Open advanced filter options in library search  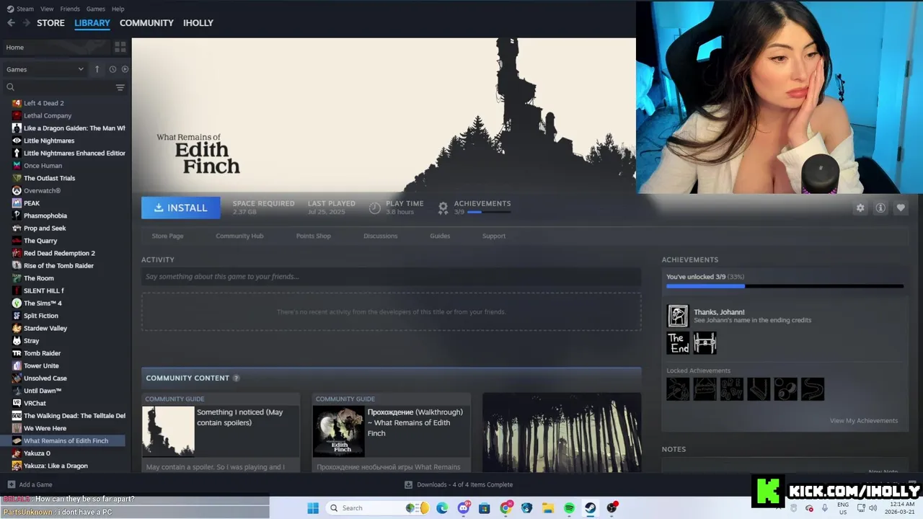tap(120, 87)
